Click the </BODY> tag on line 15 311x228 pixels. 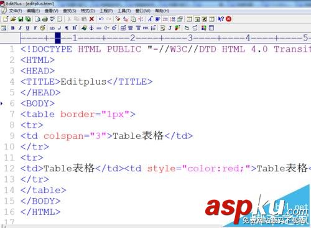40,201
